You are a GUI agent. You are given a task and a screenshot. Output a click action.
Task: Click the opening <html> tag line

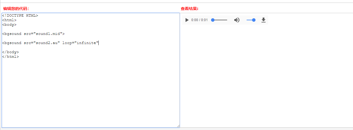pos(9,20)
